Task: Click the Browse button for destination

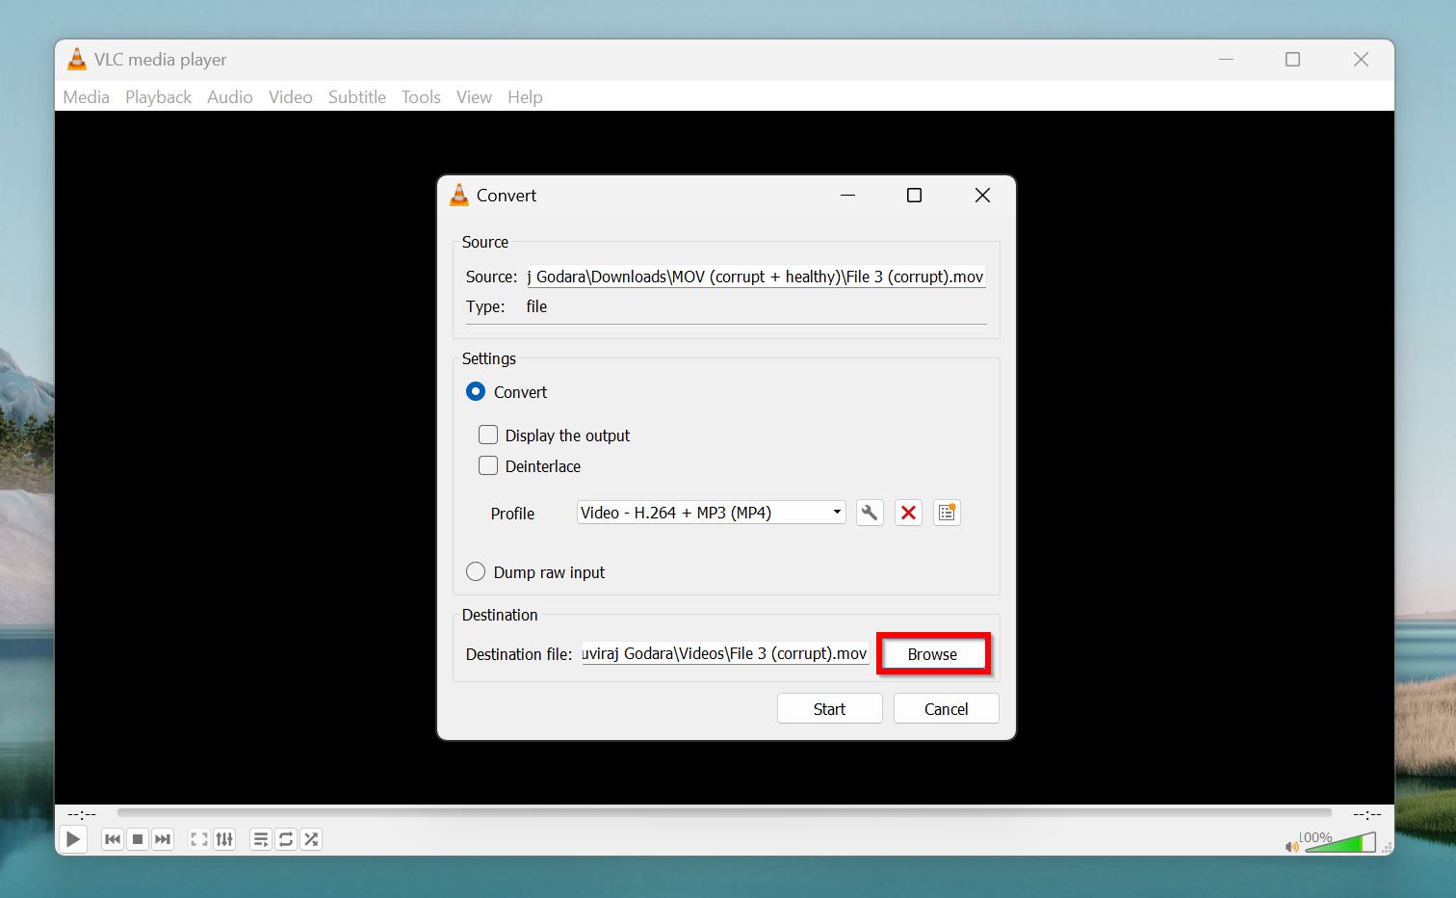Action: tap(932, 653)
